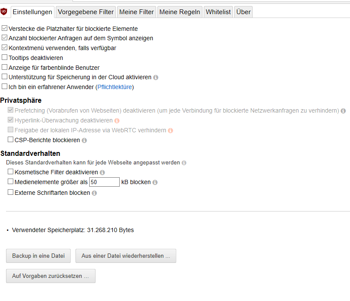Click Backup in eine Datei button

tap(39, 256)
